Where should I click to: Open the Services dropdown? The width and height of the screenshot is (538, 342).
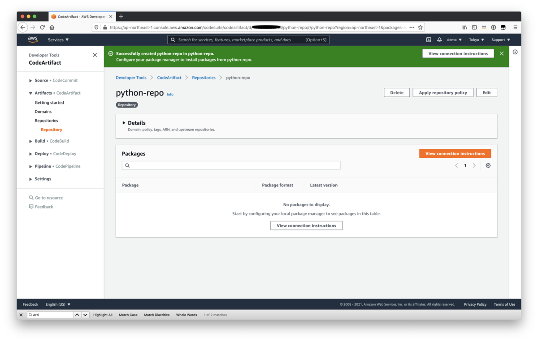(x=58, y=40)
